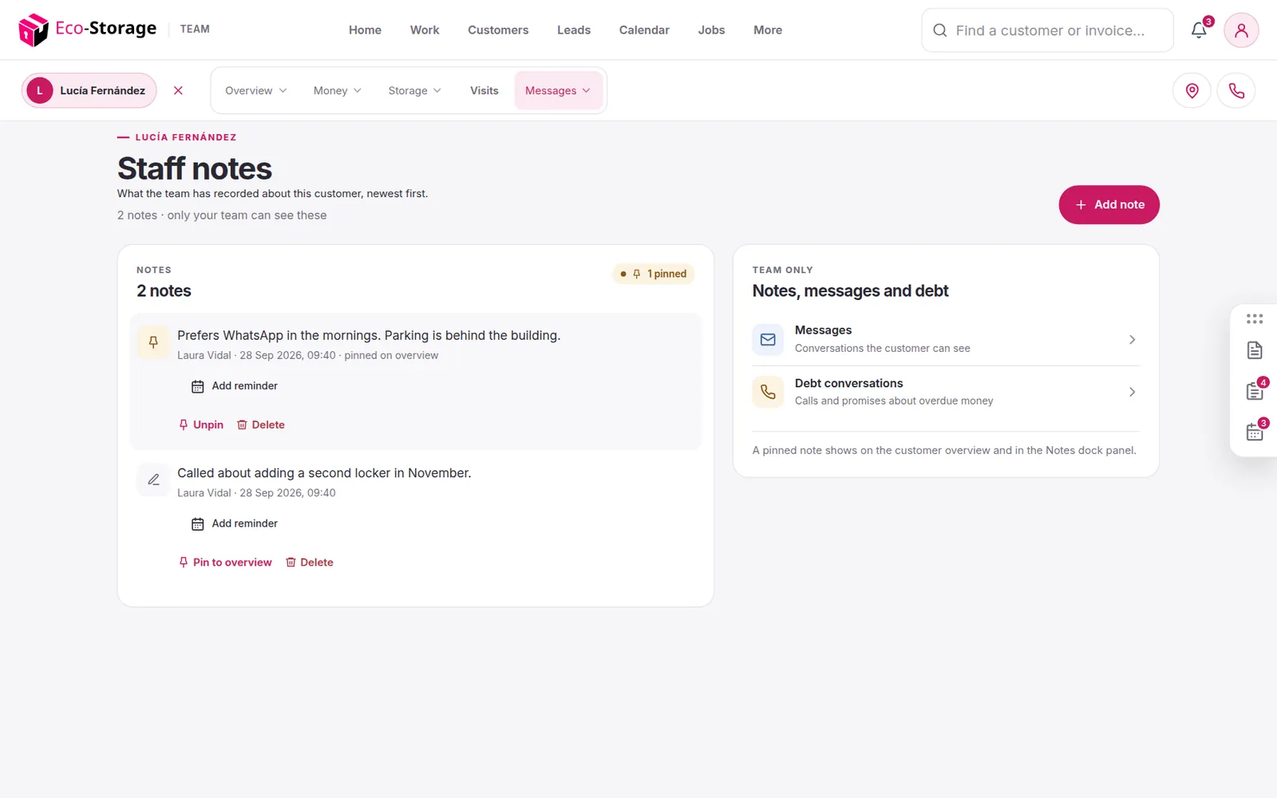Unpin the WhatsApp note
This screenshot has width=1277, height=798.
[x=201, y=425]
